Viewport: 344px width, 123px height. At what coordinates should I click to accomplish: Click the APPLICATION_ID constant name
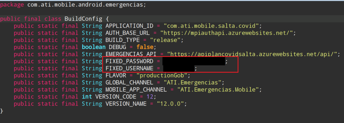[129, 26]
